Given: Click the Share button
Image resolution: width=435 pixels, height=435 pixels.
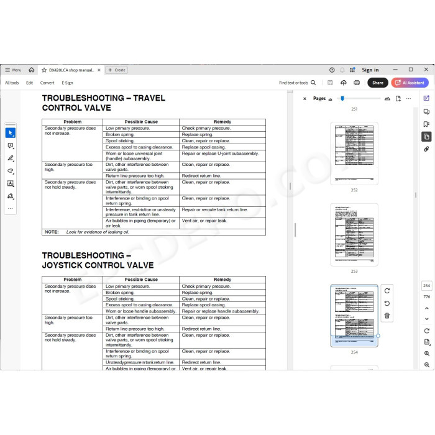Looking at the screenshot, I should click(378, 83).
